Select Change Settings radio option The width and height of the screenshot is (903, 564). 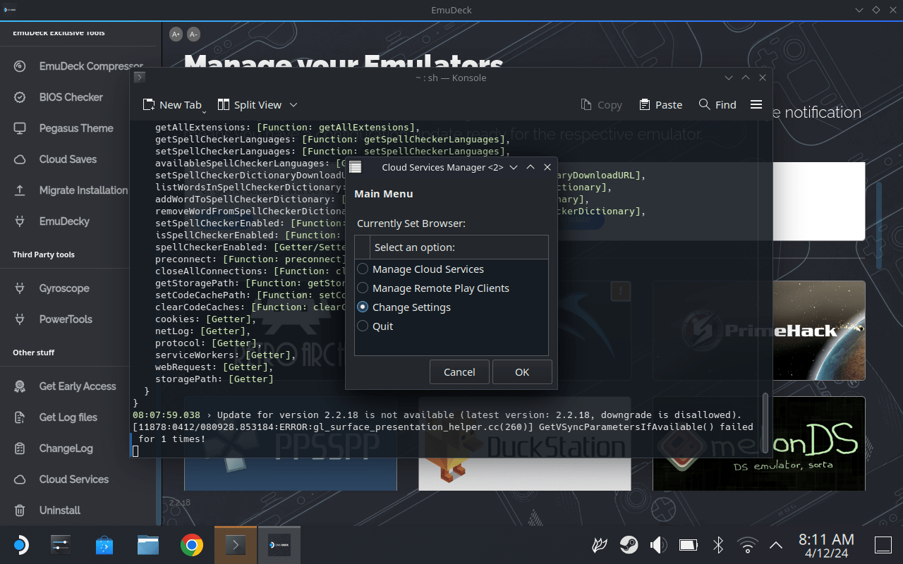click(x=404, y=307)
